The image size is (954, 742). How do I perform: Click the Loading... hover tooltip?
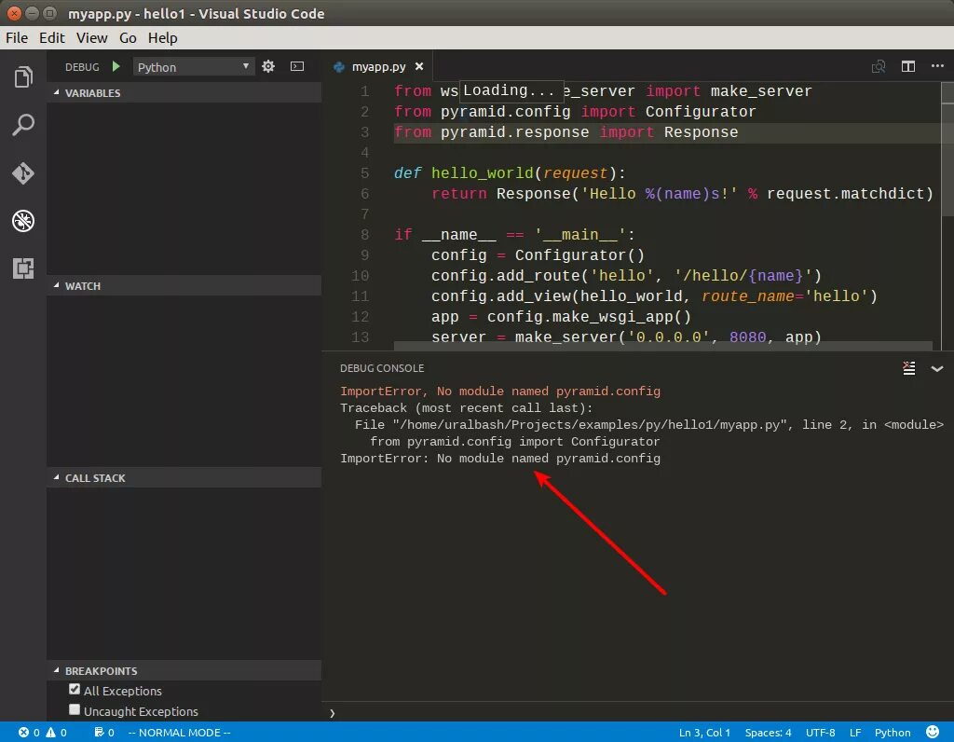(x=511, y=90)
